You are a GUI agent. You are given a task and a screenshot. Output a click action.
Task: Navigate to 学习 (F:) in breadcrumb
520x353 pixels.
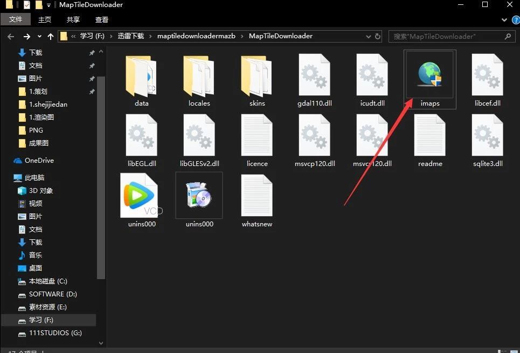[x=92, y=36]
